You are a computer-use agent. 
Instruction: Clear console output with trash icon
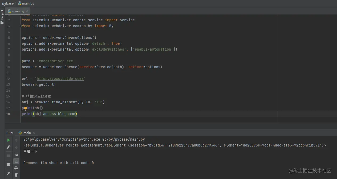[16, 175]
